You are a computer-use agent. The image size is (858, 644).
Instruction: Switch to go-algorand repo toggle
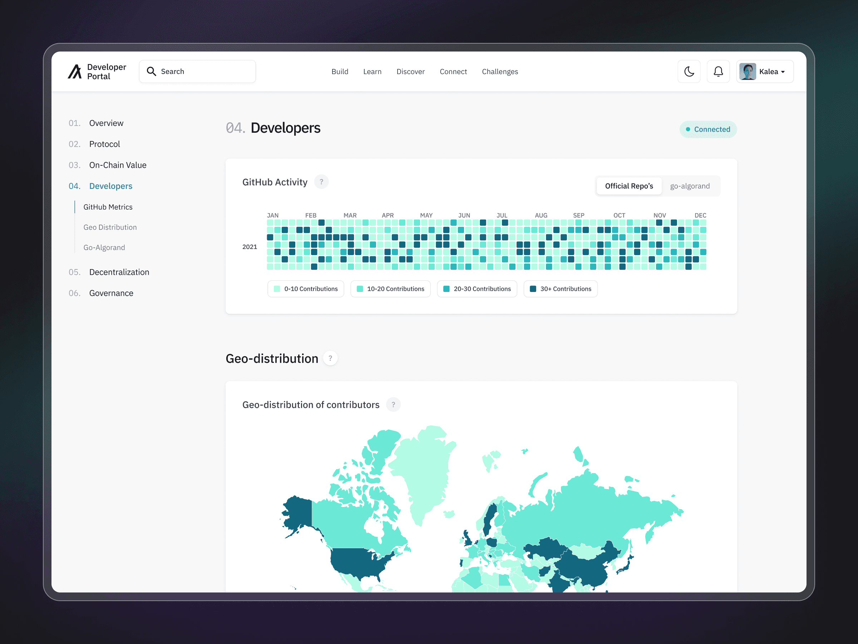pyautogui.click(x=690, y=186)
